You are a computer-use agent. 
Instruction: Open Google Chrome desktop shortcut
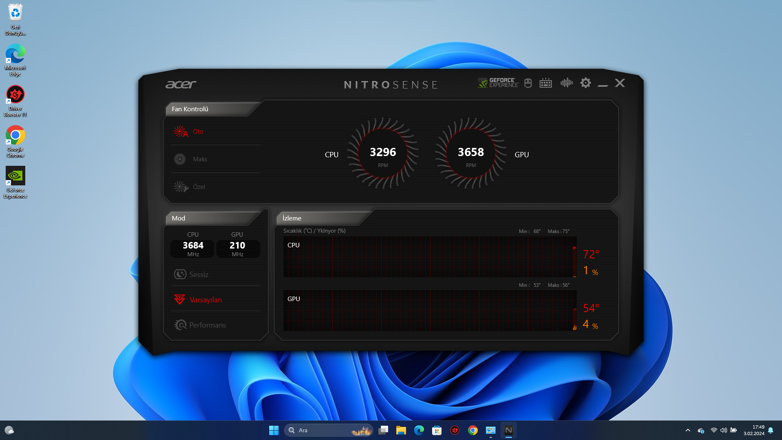(x=15, y=142)
